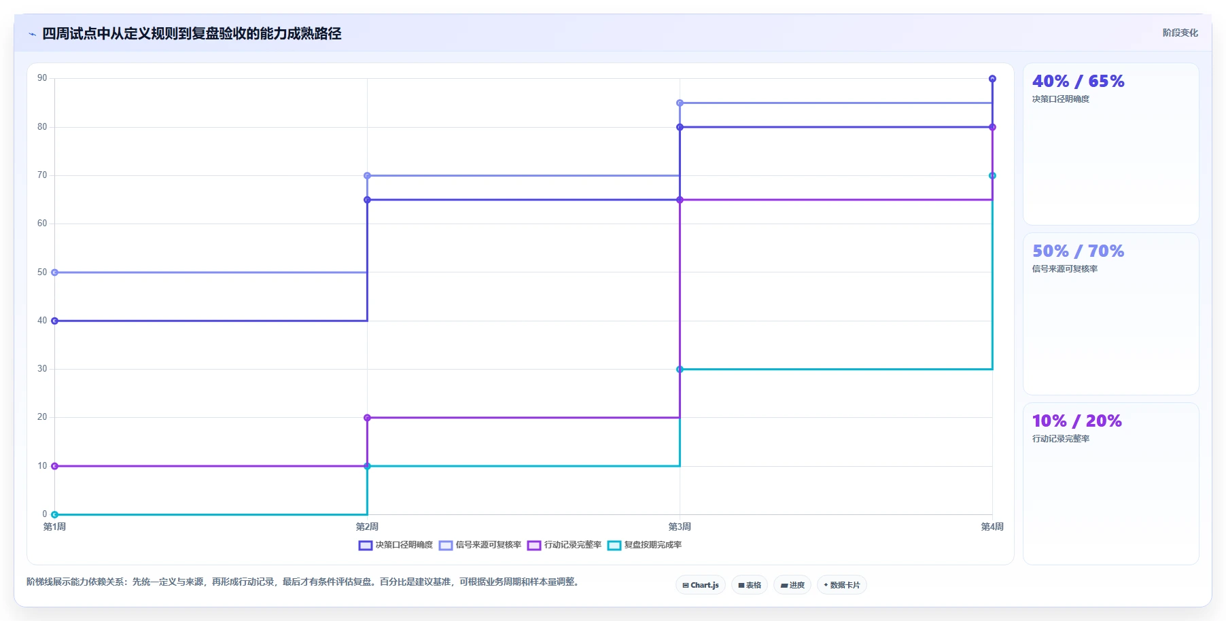
Task: Click the 第2周 data point at 70
Action: [x=367, y=175]
